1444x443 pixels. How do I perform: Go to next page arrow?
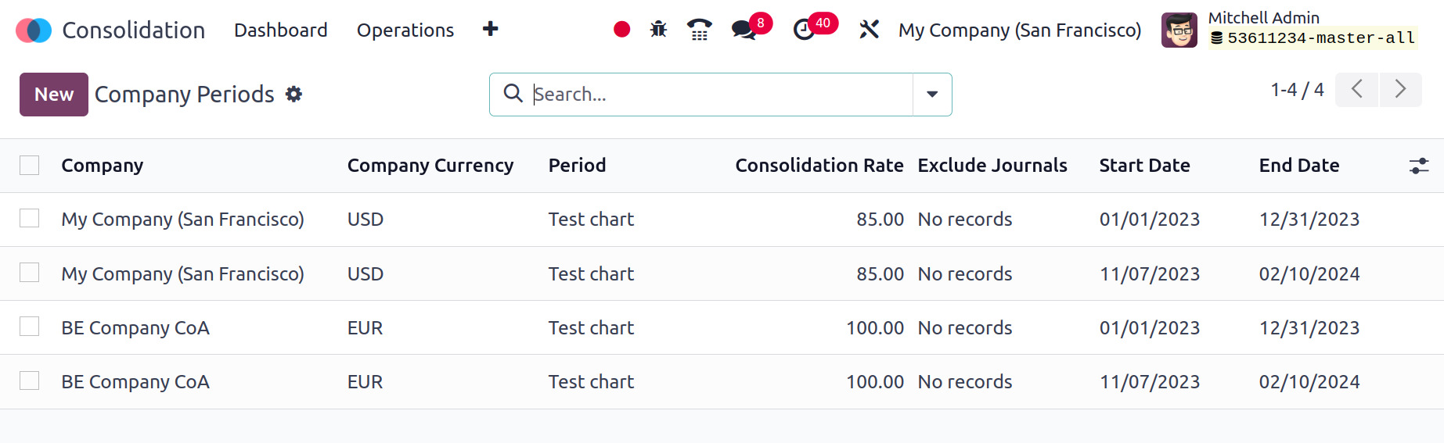point(1401,89)
